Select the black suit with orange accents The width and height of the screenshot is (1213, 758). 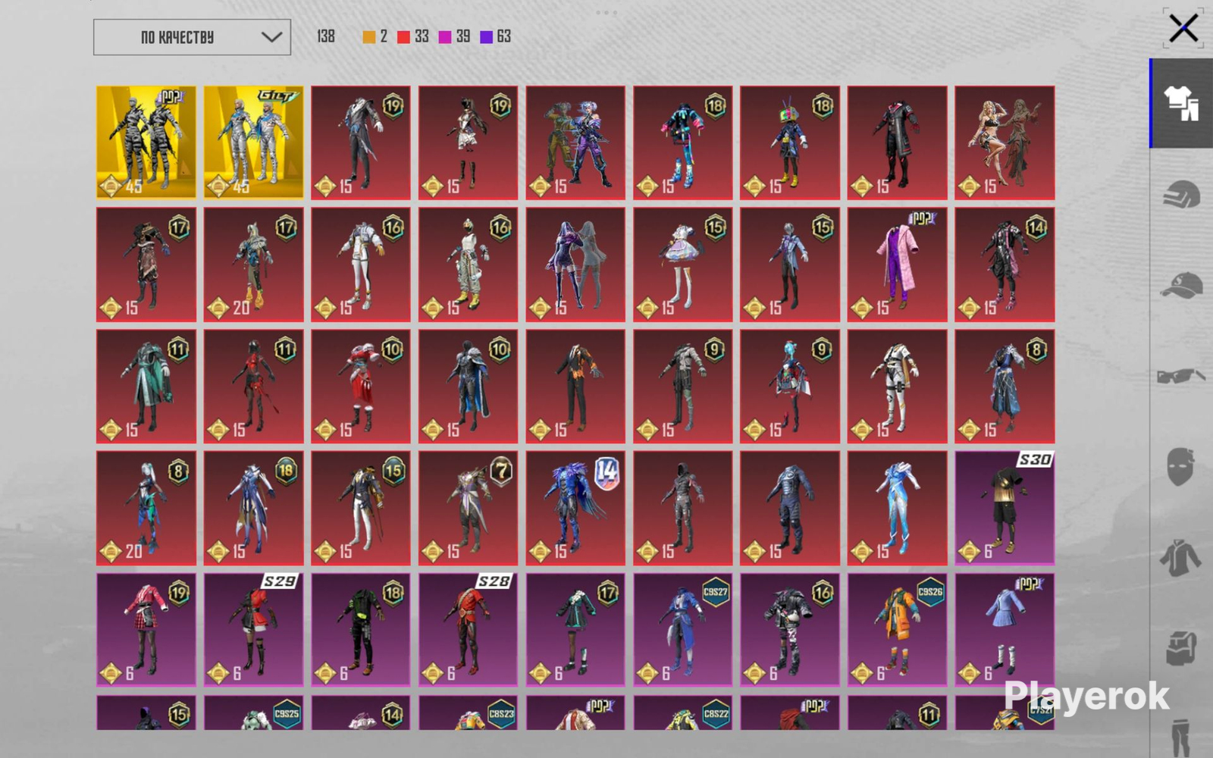(x=575, y=386)
